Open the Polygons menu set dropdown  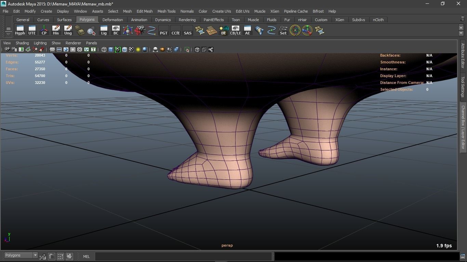tap(21, 256)
